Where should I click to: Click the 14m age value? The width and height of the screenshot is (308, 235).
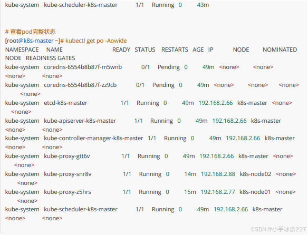190,174
